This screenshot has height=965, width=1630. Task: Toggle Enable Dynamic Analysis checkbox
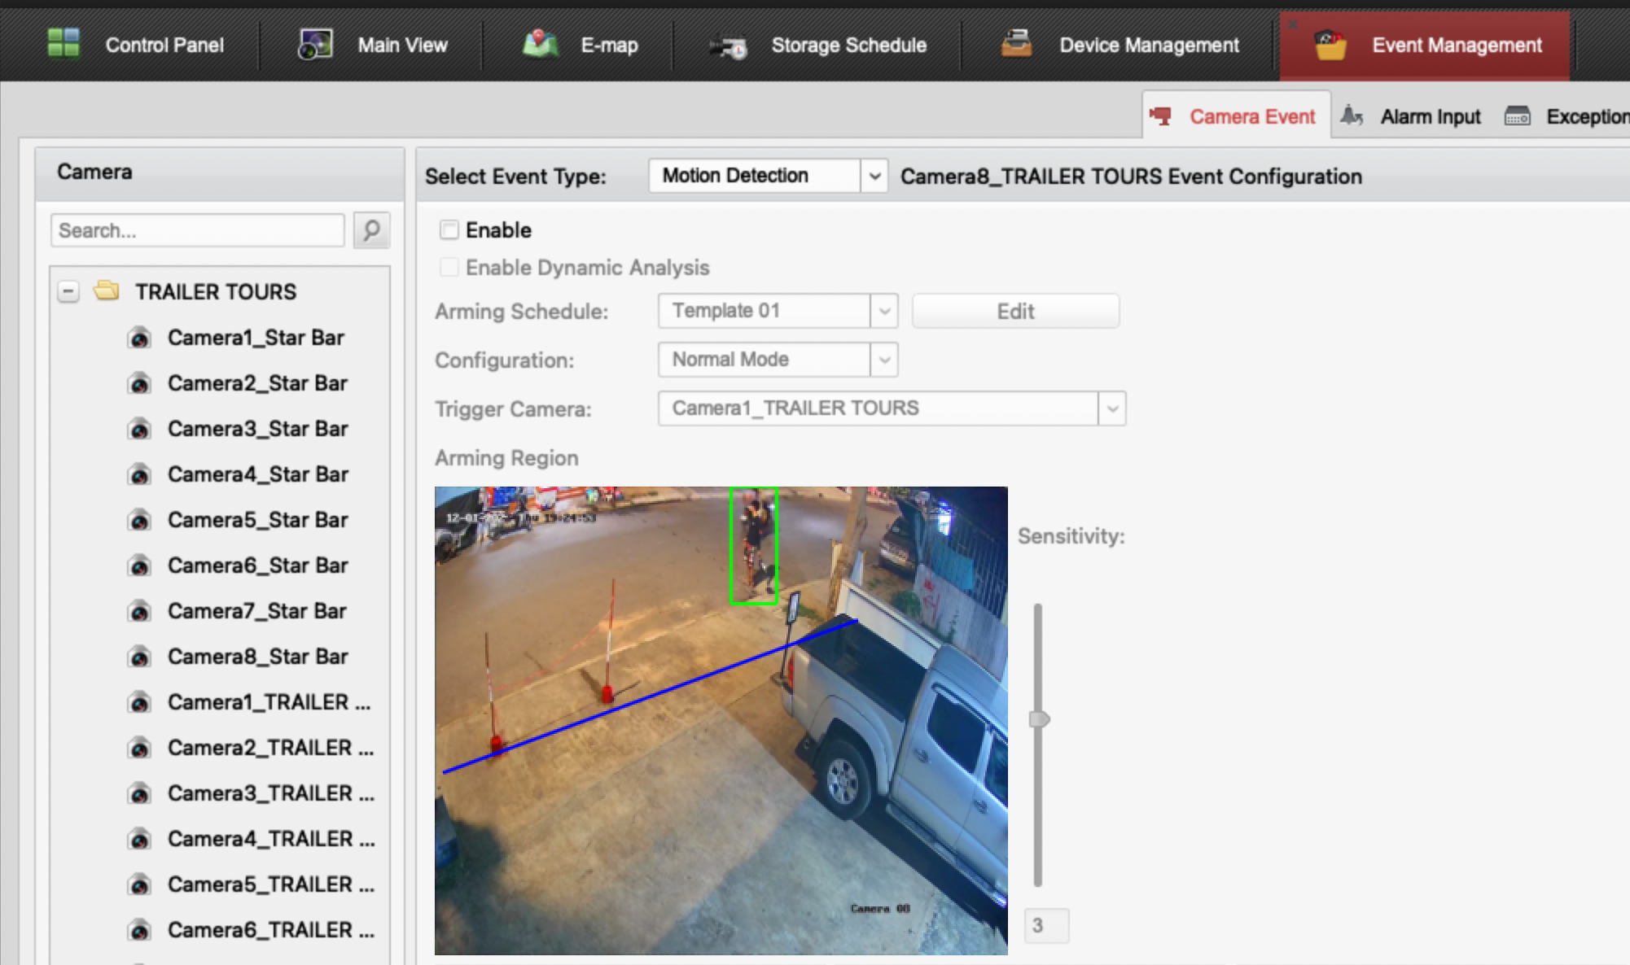[x=449, y=268]
